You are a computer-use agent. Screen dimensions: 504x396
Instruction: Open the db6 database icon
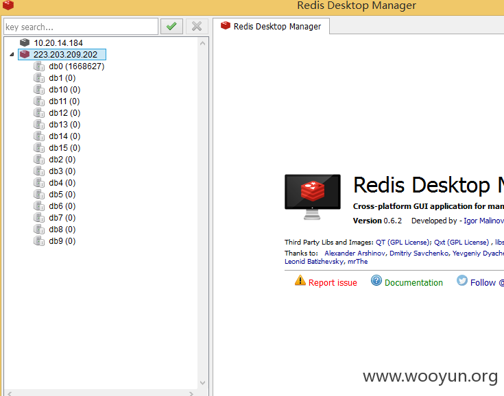[x=39, y=206]
